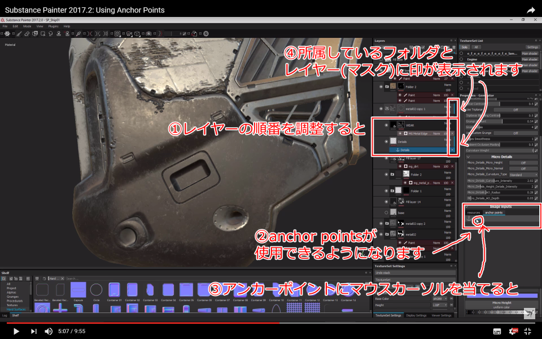The width and height of the screenshot is (542, 339).
Task: Delete layer with trash icon
Action: coord(454,47)
